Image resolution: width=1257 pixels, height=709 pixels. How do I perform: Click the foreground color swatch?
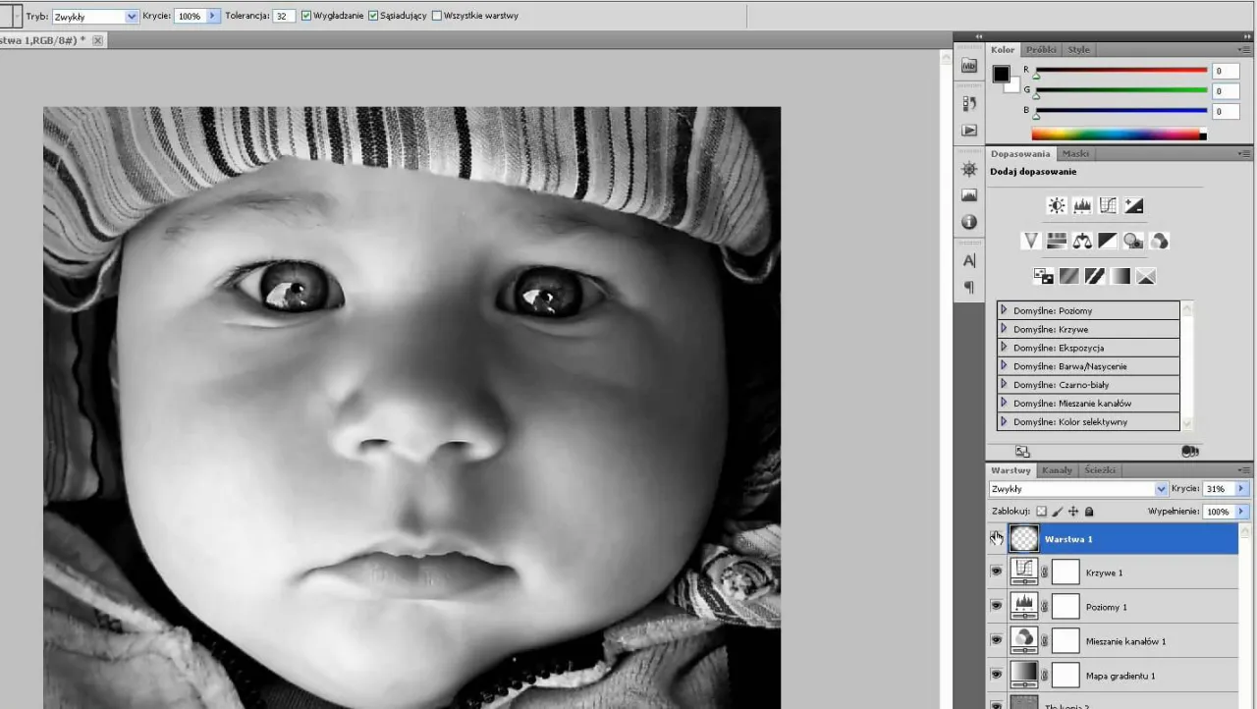[1001, 75]
